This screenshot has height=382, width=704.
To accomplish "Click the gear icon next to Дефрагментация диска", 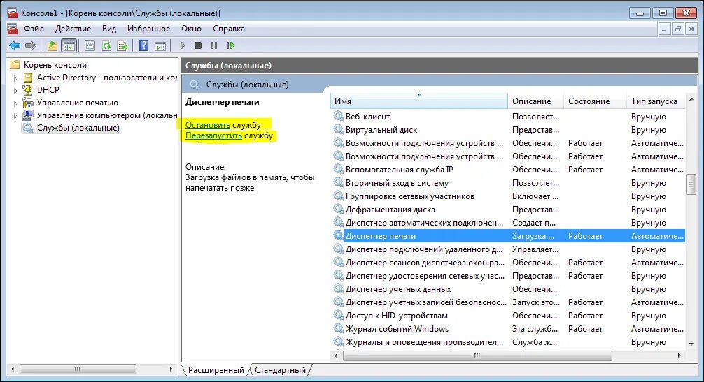I will coord(338,209).
